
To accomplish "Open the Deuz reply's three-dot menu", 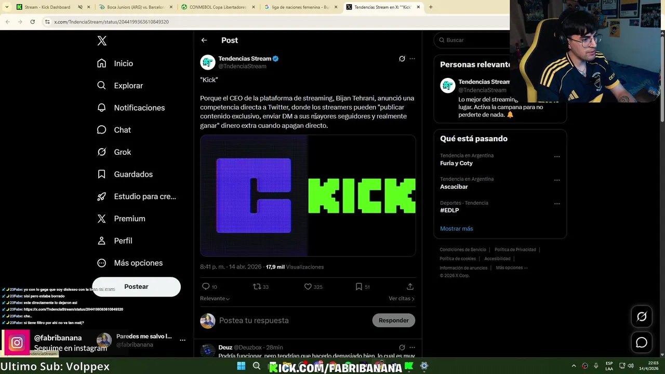I will 412,348.
